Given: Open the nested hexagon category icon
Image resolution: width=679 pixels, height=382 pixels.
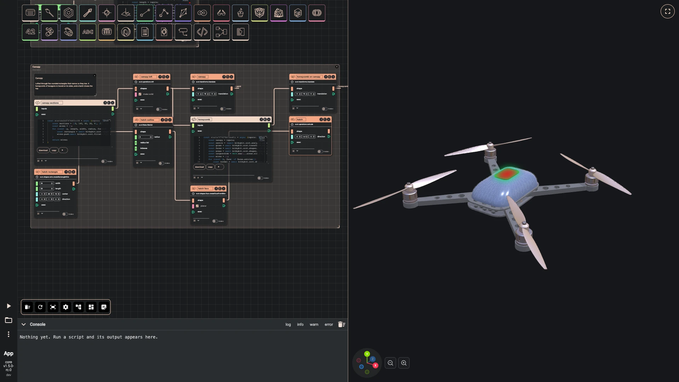Looking at the screenshot, I should click(69, 13).
